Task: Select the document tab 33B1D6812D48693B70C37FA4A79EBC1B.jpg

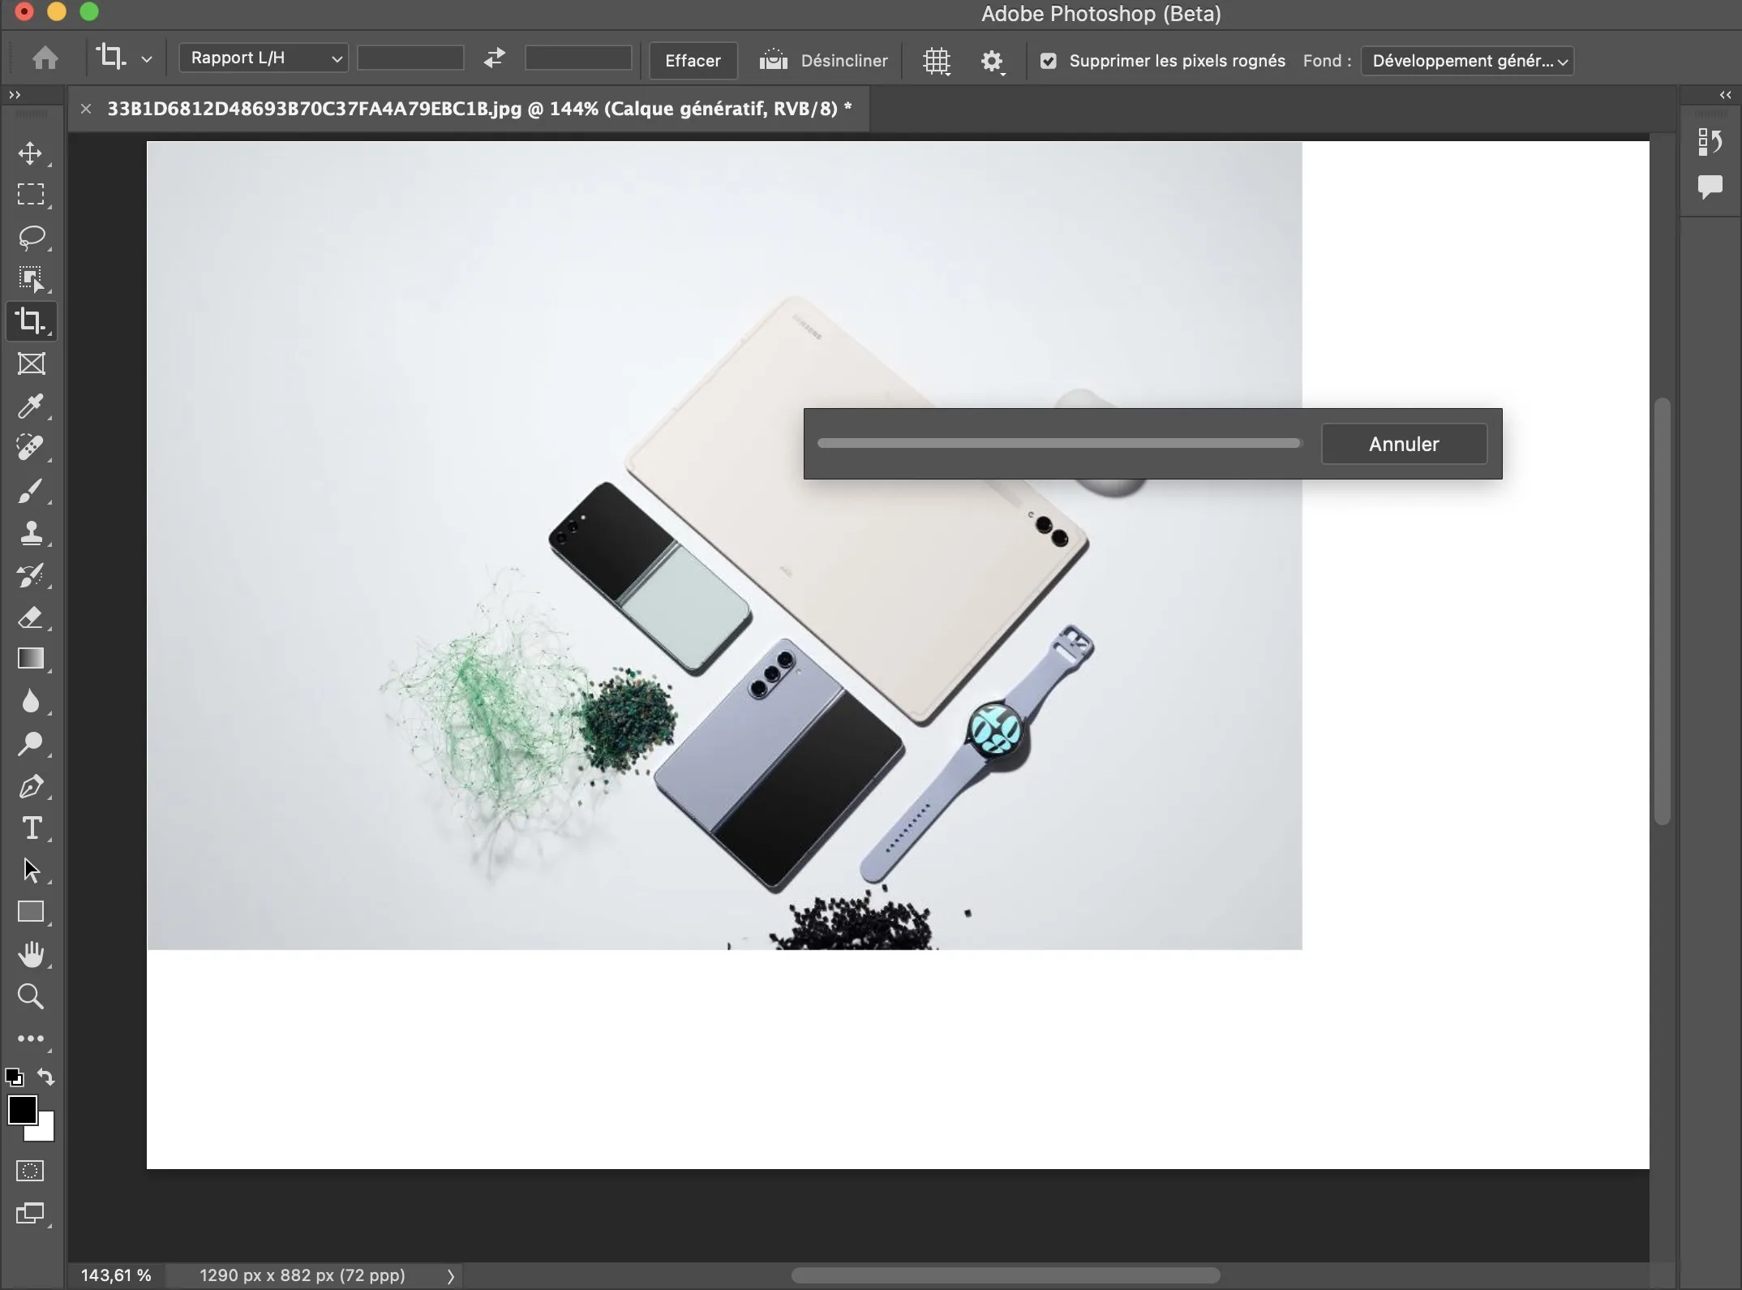Action: [478, 109]
